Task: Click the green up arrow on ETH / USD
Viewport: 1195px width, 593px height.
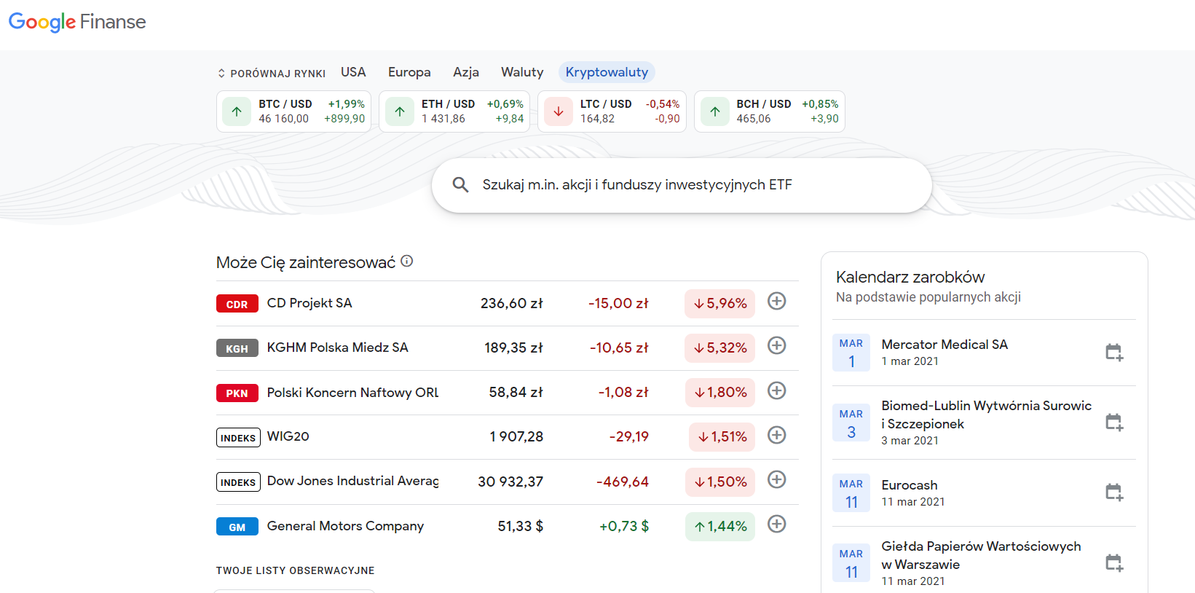Action: click(400, 111)
